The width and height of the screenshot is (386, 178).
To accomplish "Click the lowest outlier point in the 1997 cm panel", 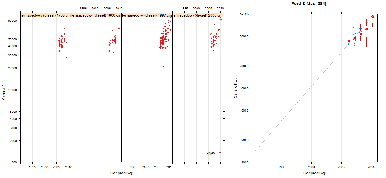I will coord(163,66).
